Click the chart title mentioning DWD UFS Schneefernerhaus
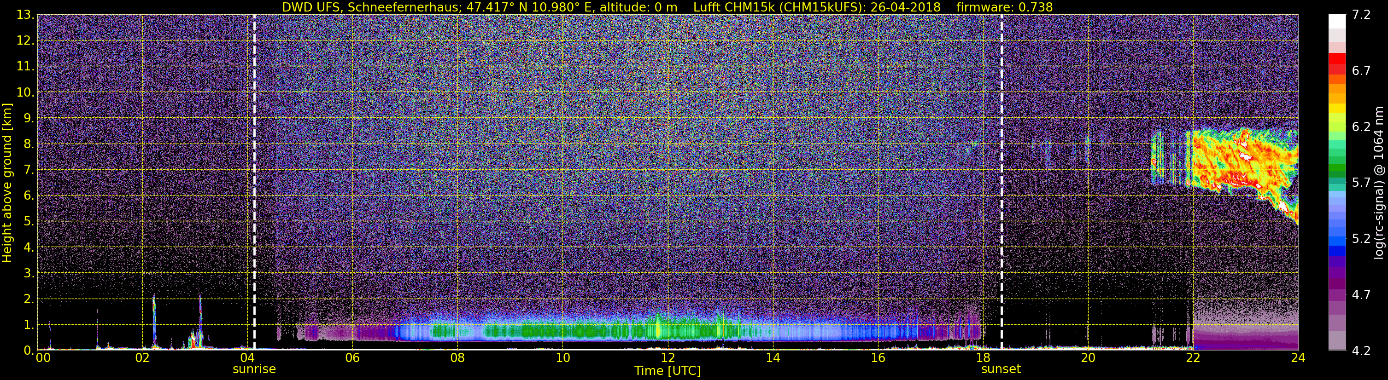1388x380 pixels. [x=667, y=7]
